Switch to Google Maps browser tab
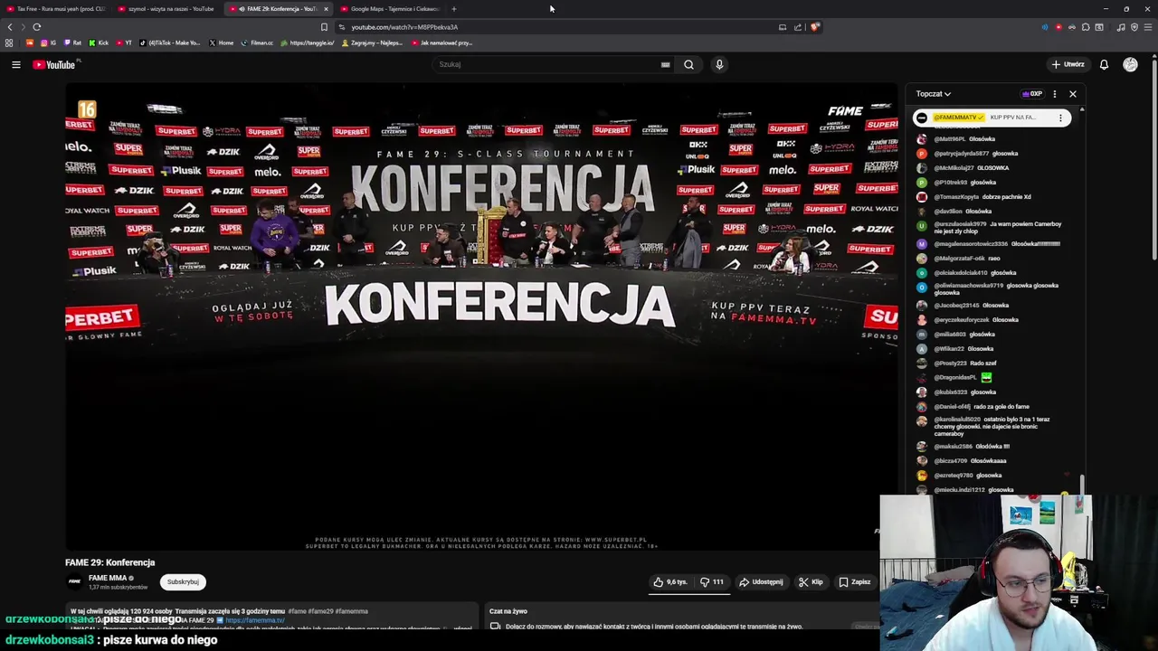1158x651 pixels. (389, 9)
